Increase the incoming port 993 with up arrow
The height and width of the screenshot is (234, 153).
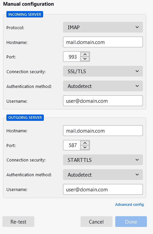point(85,54)
